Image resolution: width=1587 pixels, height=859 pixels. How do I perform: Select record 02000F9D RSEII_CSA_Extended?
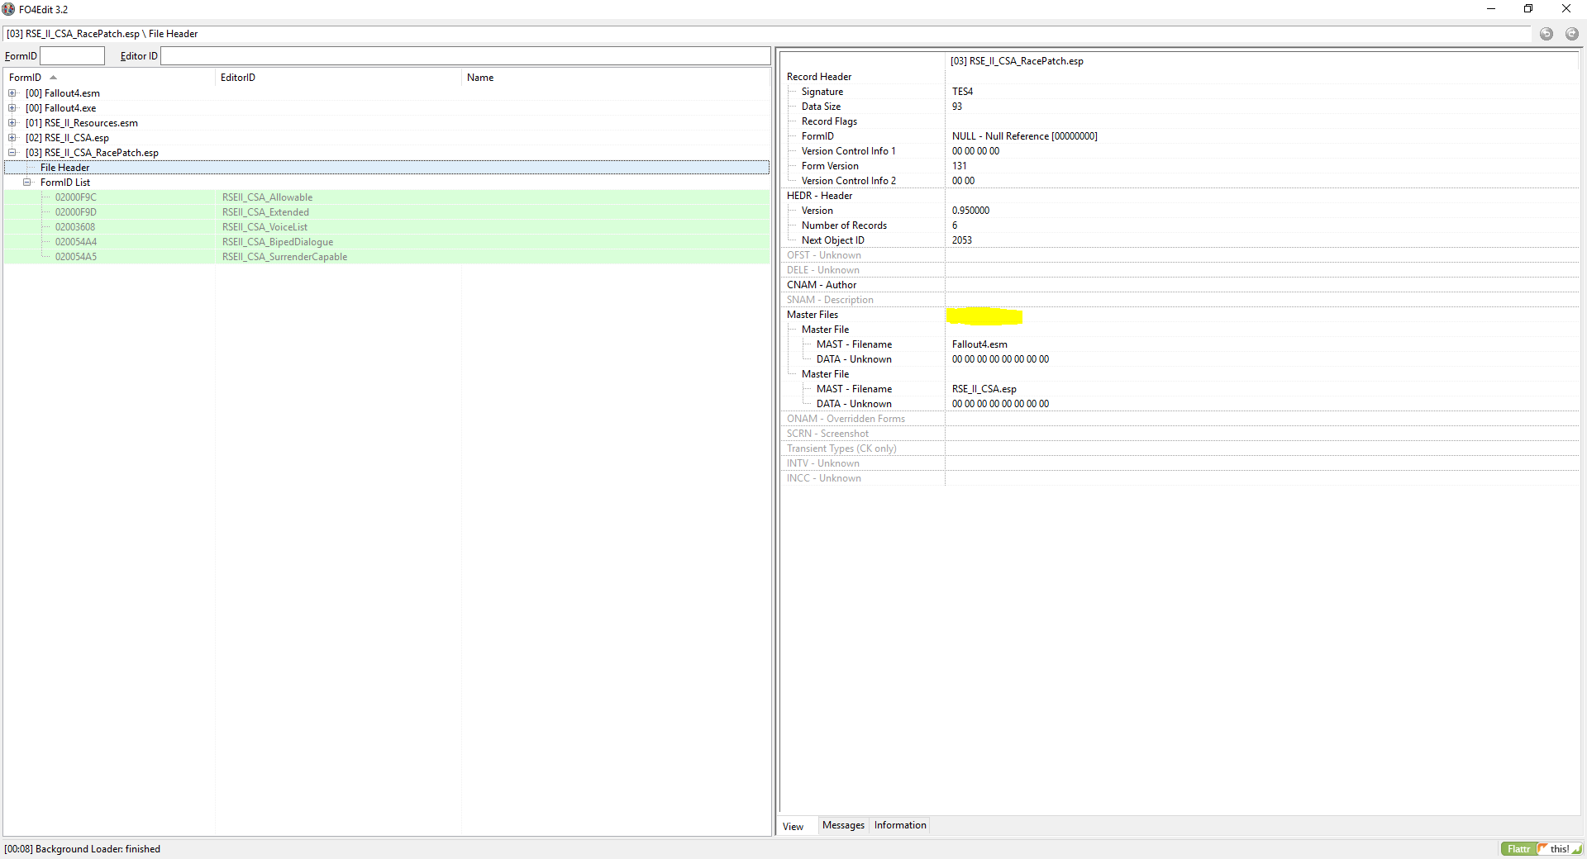pos(387,212)
